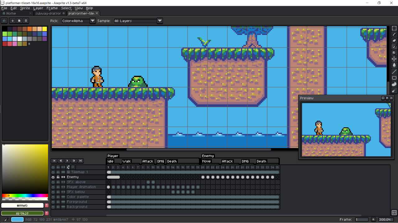Toggle visibility of Player Animation layer
Screen dimensions: 398x223
pyautogui.click(x=53, y=187)
